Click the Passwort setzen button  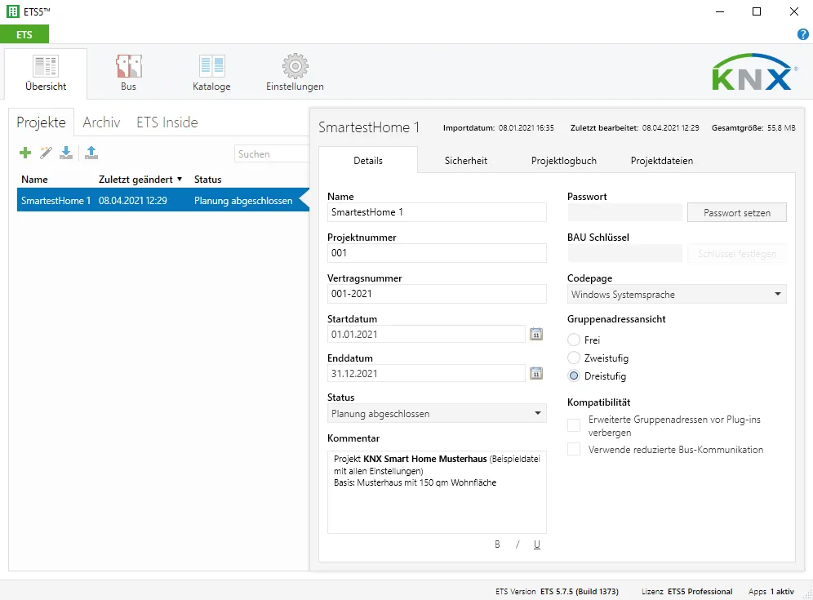coord(737,212)
